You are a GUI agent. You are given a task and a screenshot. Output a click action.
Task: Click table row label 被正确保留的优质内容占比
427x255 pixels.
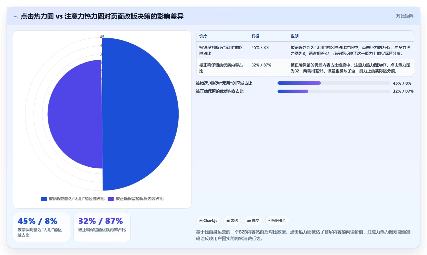pyautogui.click(x=221, y=68)
